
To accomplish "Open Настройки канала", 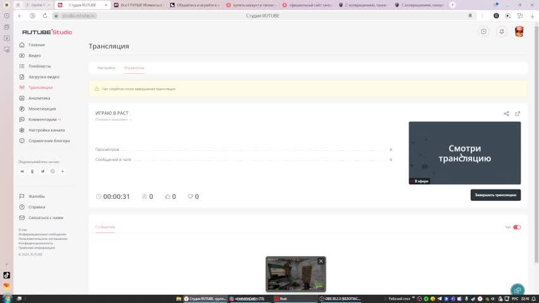I will (x=46, y=131).
